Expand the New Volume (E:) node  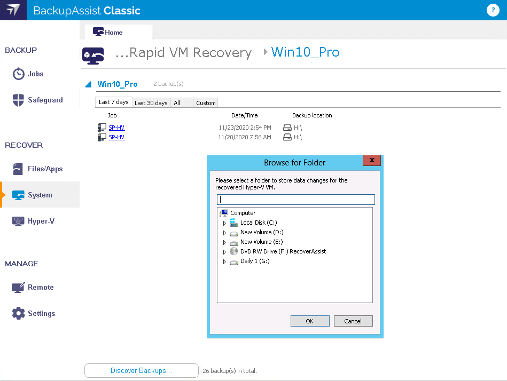pos(224,242)
